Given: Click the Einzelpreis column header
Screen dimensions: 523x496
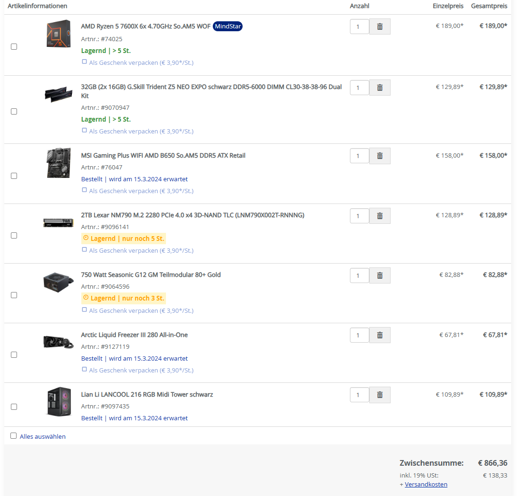Looking at the screenshot, I should (448, 6).
